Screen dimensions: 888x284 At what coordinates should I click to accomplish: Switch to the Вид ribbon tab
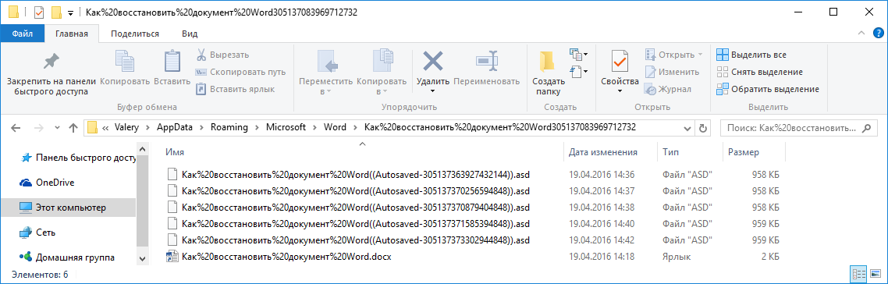coord(190,34)
